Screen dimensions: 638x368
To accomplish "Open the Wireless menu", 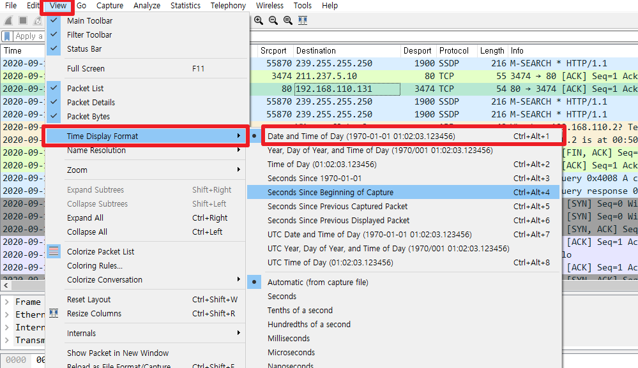I will (270, 6).
